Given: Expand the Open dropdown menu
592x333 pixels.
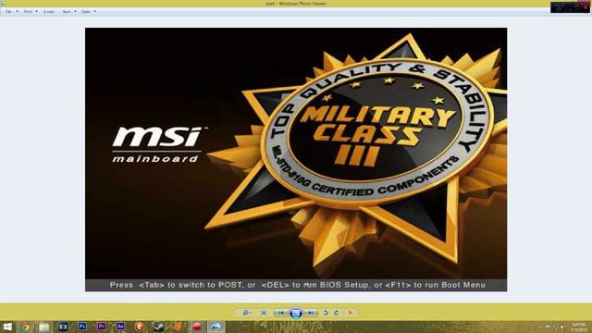Looking at the screenshot, I should tap(89, 12).
